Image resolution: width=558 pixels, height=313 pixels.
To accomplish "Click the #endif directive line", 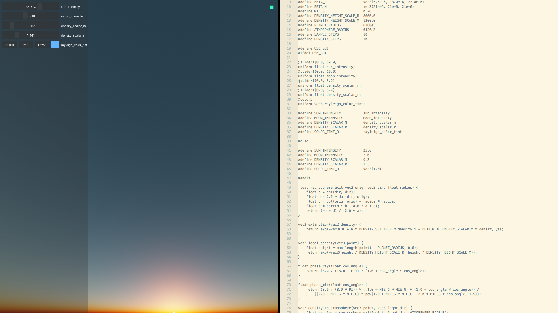I will 304,178.
